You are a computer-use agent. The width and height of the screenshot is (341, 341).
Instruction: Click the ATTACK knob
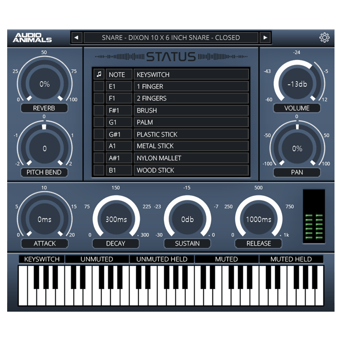pos(44,220)
